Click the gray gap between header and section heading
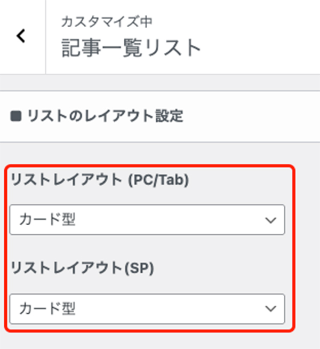The width and height of the screenshot is (320, 349). tap(160, 83)
